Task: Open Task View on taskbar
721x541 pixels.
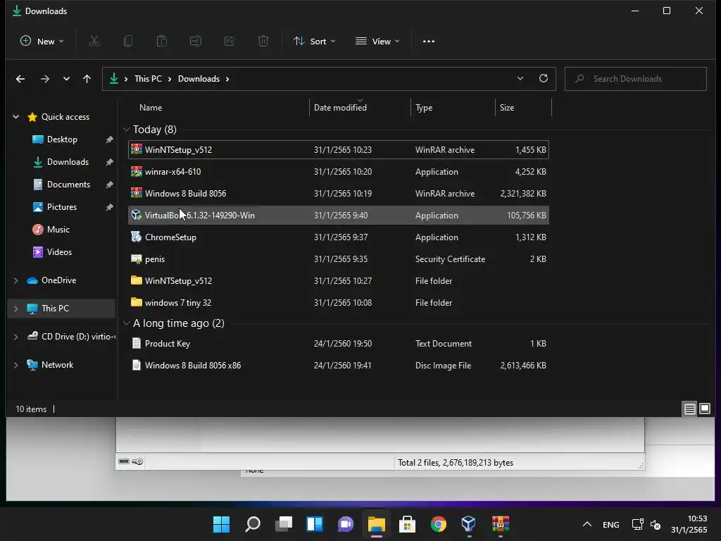Action: coord(284,524)
